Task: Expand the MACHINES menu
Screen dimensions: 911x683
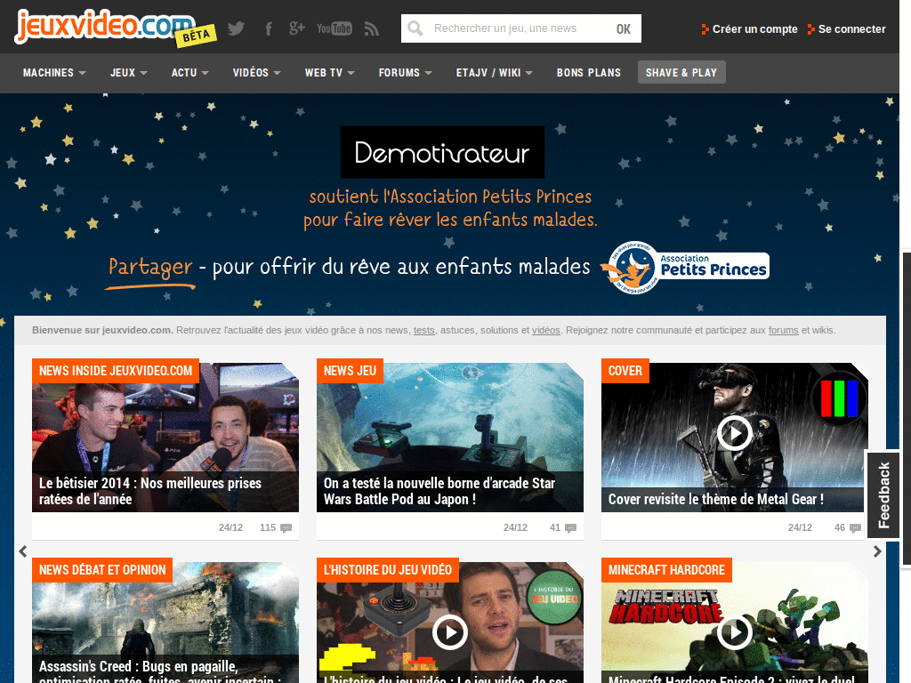Action: click(54, 73)
